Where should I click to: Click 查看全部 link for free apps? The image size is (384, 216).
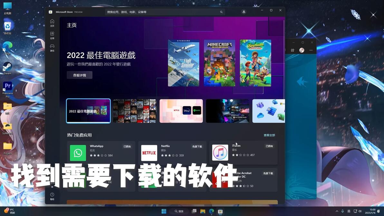coord(269,135)
